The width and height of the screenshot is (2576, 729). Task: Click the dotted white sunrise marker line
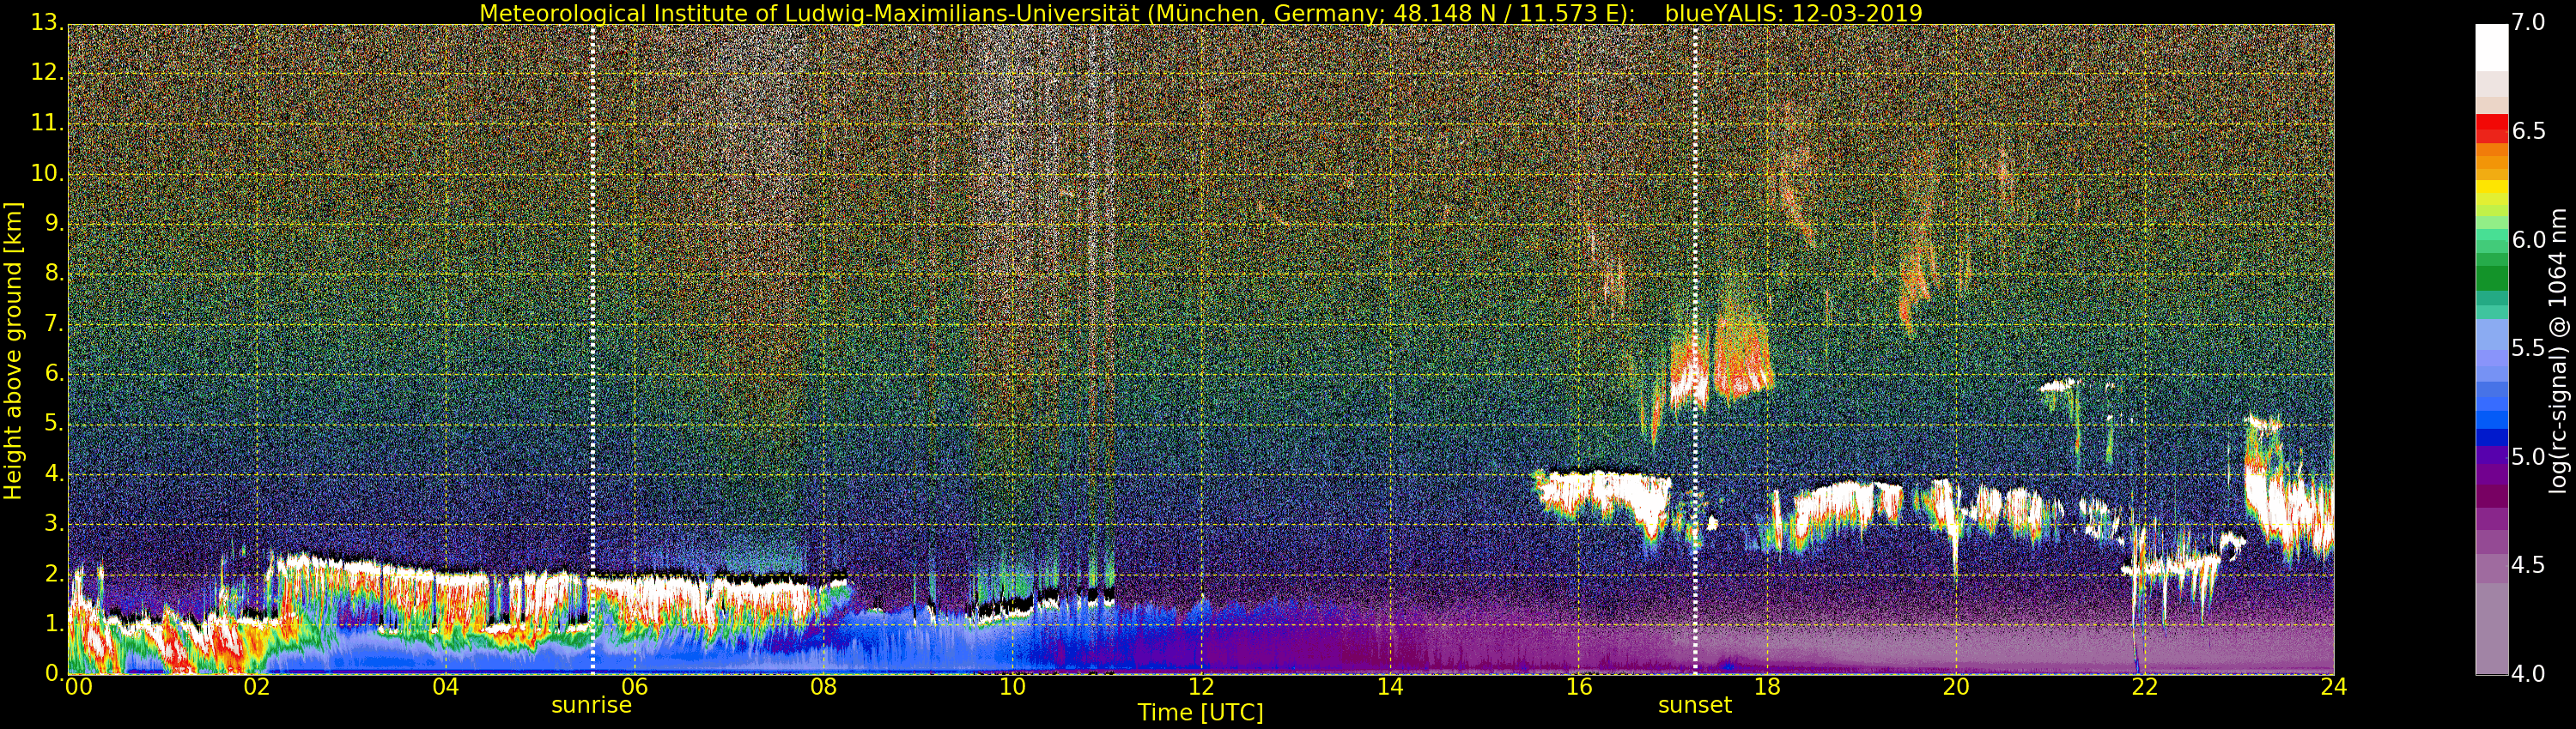[x=593, y=350]
